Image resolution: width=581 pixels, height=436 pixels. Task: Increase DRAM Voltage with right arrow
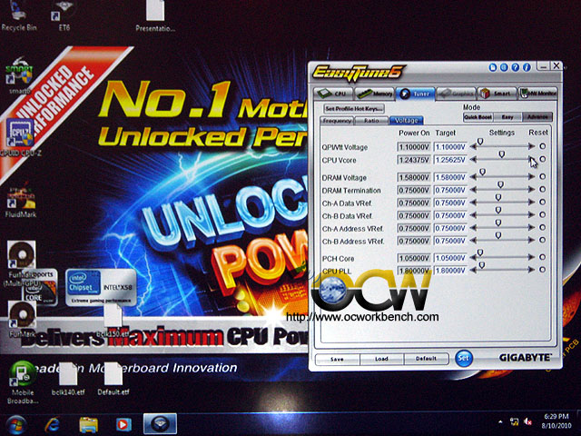(x=532, y=177)
